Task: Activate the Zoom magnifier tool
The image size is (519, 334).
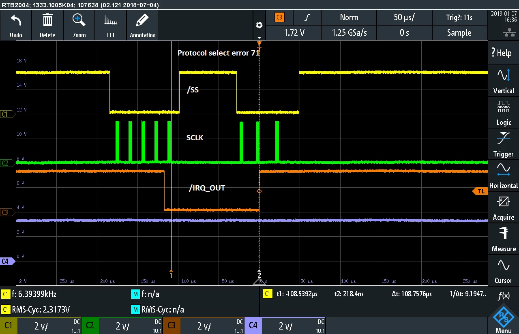Action: [79, 20]
